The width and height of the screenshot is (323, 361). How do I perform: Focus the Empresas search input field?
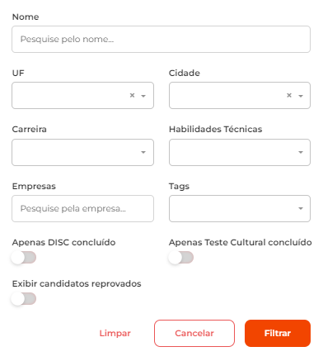[82, 208]
